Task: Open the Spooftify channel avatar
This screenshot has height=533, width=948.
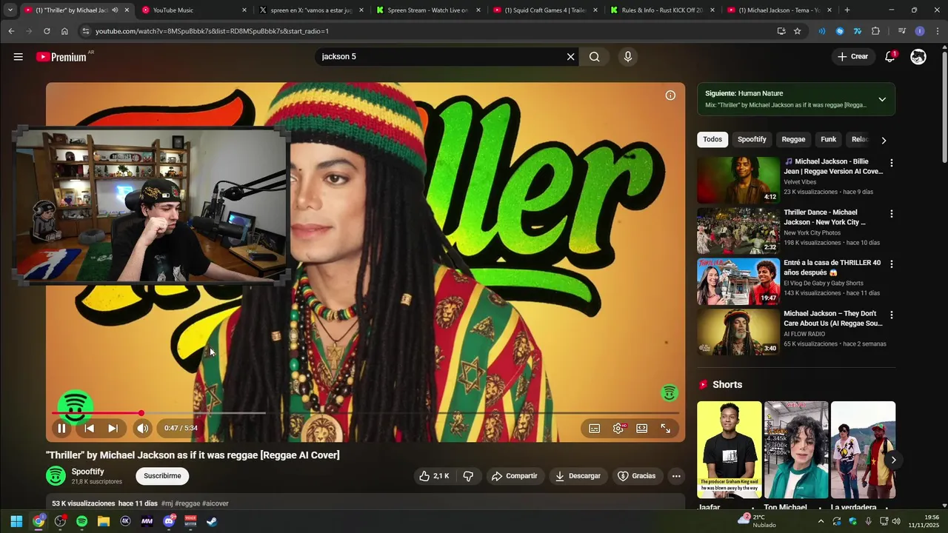Action: [56, 476]
